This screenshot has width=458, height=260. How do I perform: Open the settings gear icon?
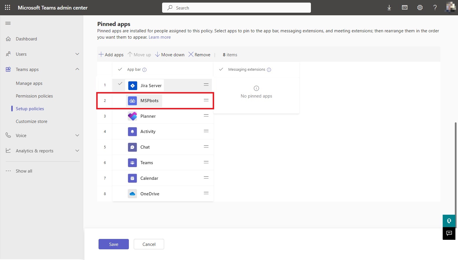[x=420, y=8]
